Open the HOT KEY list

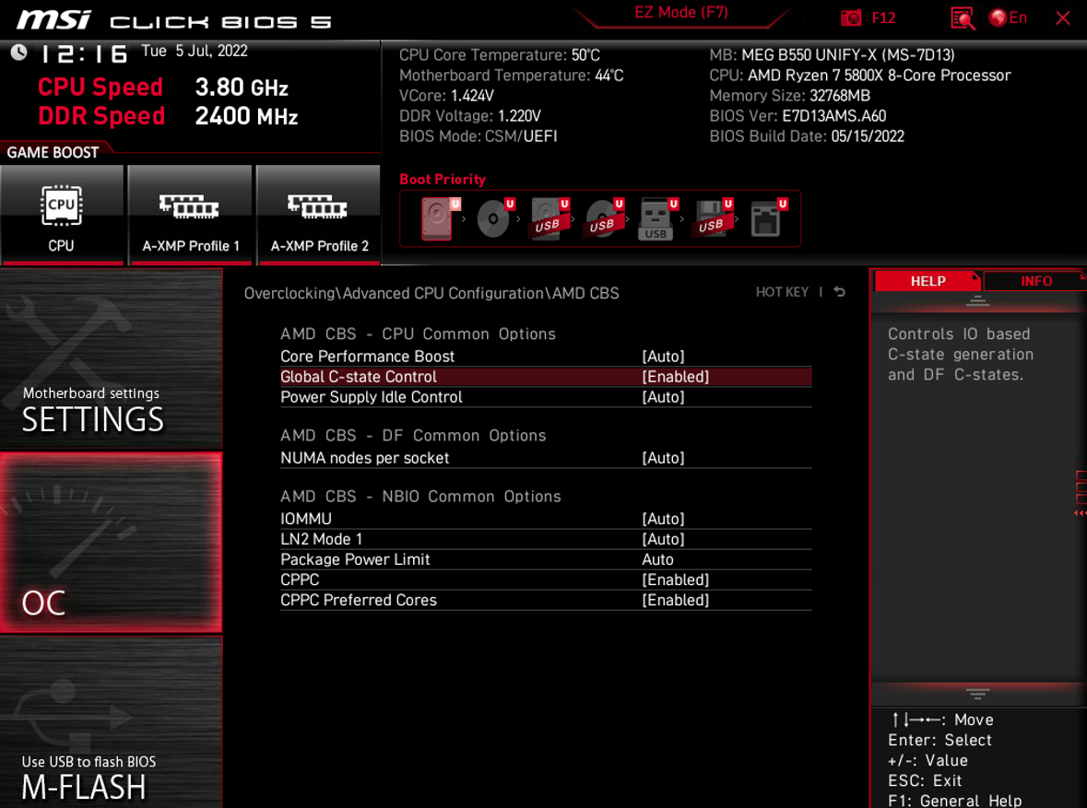click(782, 292)
